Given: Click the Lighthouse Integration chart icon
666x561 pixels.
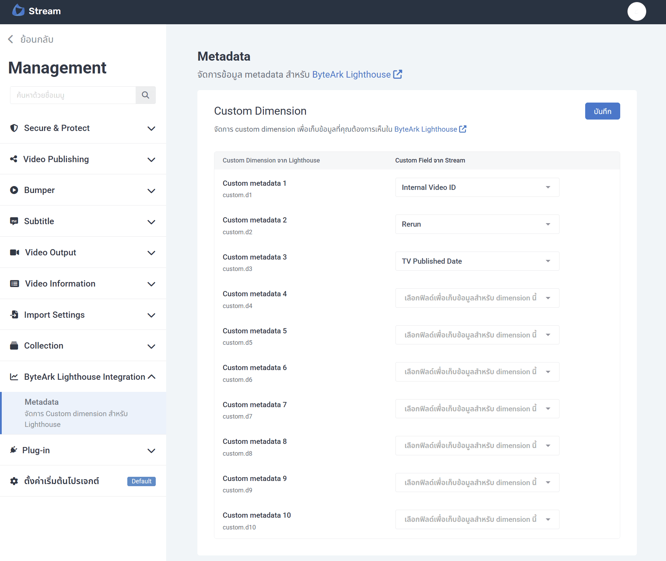Looking at the screenshot, I should 14,377.
